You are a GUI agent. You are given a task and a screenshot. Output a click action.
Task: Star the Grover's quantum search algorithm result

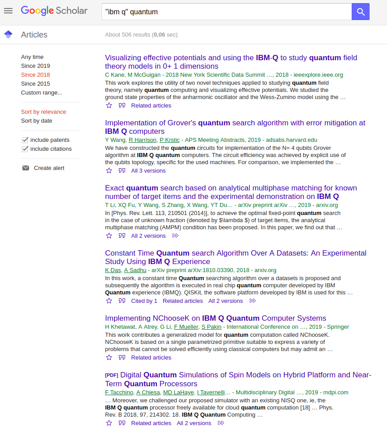click(x=109, y=170)
